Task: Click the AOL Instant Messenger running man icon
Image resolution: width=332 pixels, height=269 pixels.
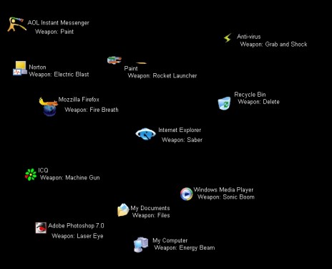Action: 16,24
